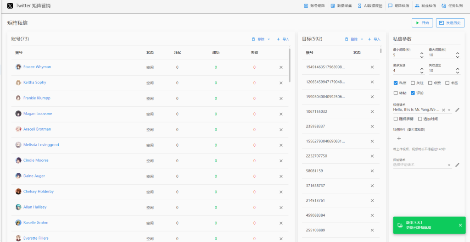Click the pencil icon to edit 私信话术
This screenshot has height=242, width=470.
tap(457, 110)
